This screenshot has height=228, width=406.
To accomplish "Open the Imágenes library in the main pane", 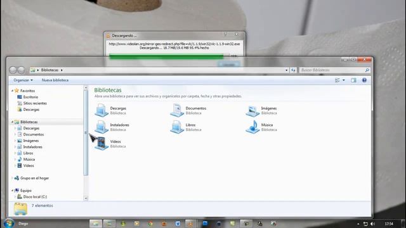I will pyautogui.click(x=261, y=110).
